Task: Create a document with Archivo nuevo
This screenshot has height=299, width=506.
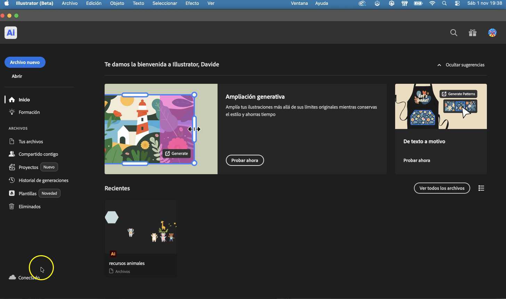Action: coord(25,62)
